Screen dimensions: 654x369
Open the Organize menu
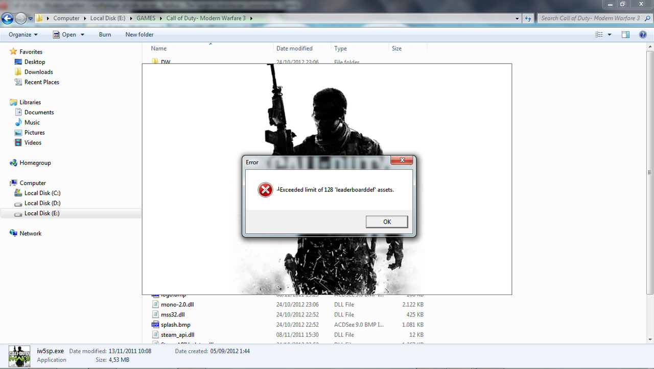[23, 35]
